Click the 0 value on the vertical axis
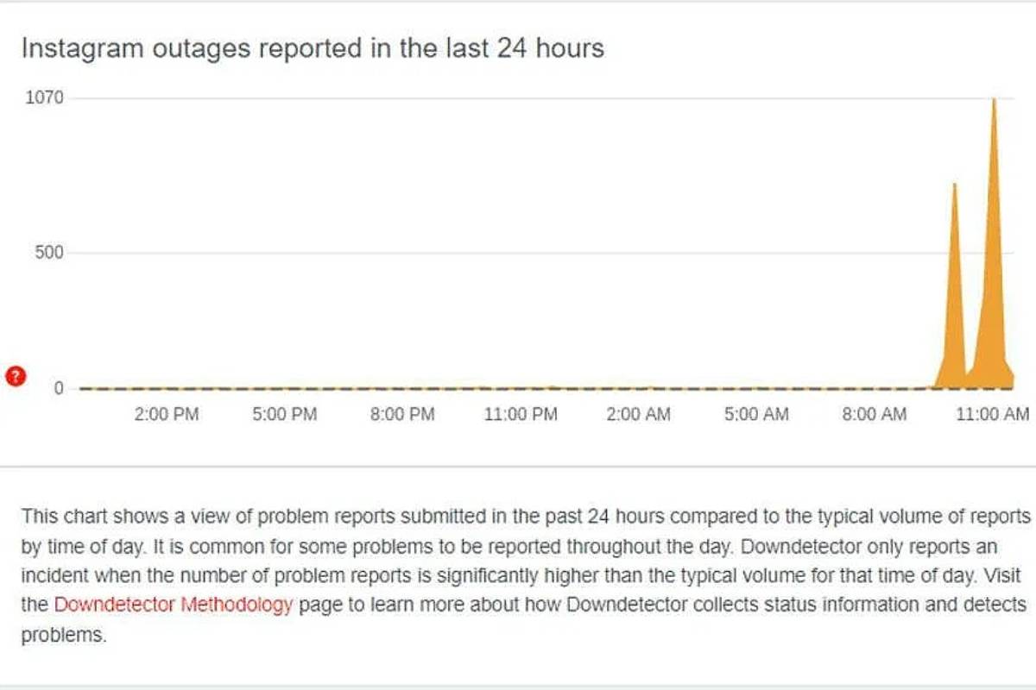This screenshot has height=690, width=1036. coord(59,388)
